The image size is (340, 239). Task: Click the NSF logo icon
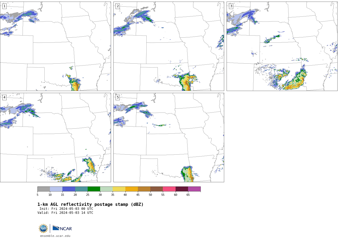tap(43, 228)
